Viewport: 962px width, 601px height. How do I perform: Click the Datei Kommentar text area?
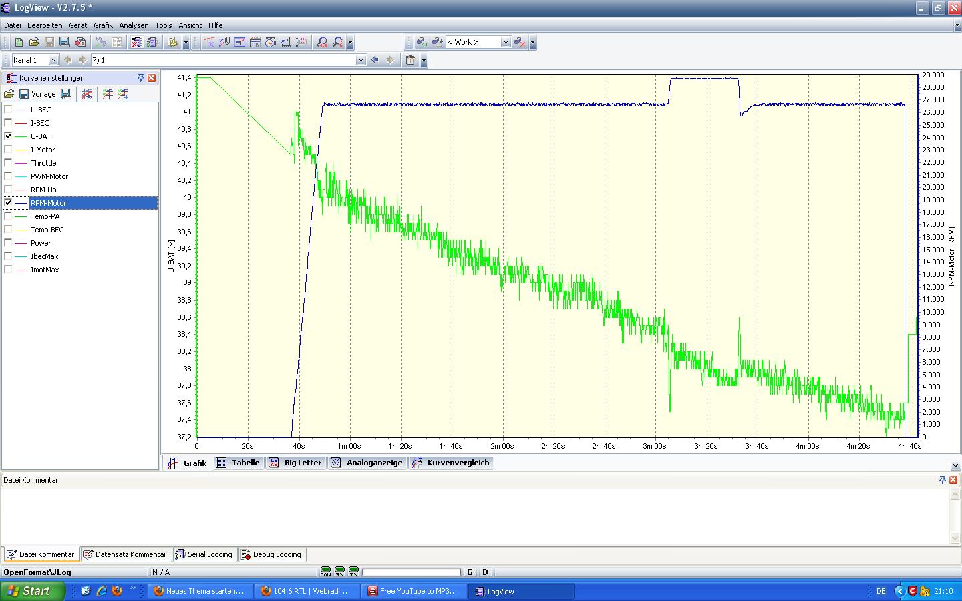pos(474,516)
